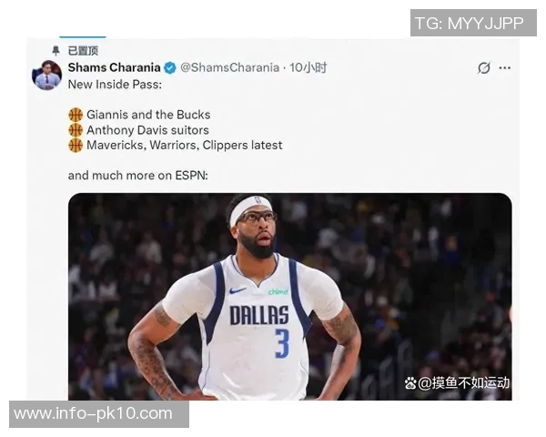Screen dimensions: 546x437
Task: Open Shams Charania profile avatar
Action: (46, 75)
